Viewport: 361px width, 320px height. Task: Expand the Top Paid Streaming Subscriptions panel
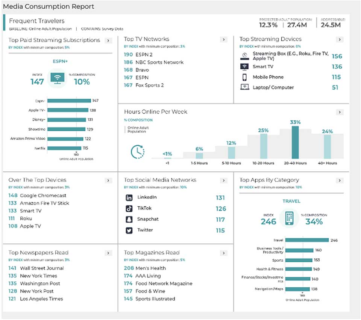(x=108, y=41)
